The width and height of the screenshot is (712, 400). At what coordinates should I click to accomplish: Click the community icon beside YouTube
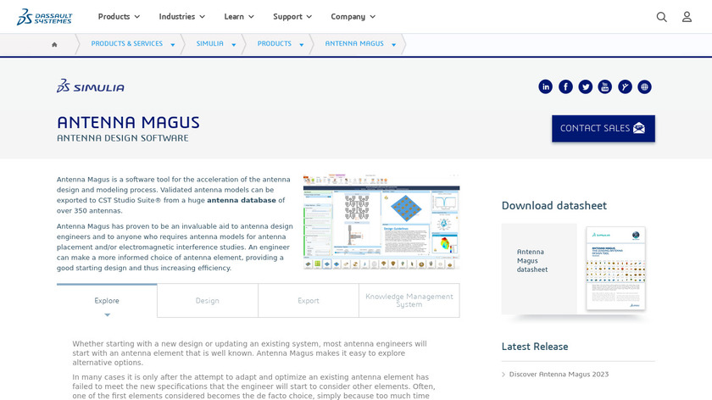(x=625, y=86)
